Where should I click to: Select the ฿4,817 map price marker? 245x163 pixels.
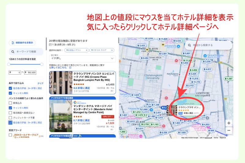click(x=207, y=69)
